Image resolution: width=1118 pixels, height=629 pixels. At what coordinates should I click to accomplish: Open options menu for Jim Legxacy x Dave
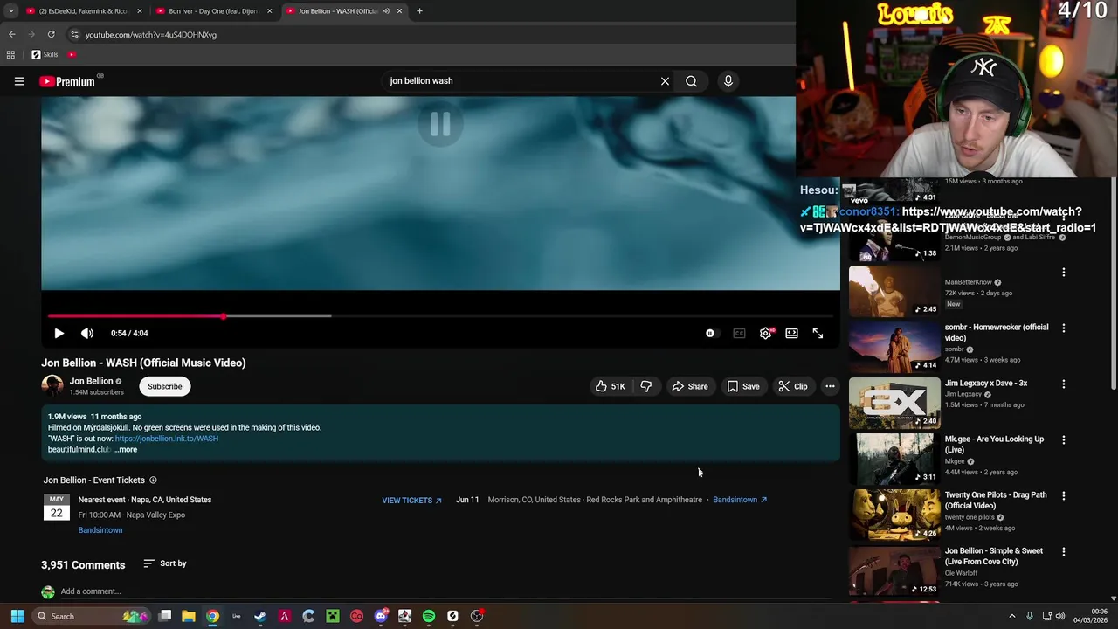coord(1064,384)
